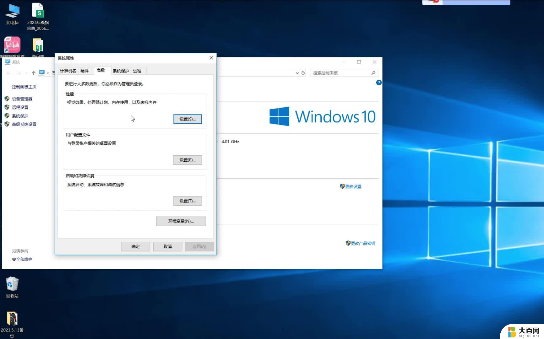Open 远程设置 link in sidebar
The image size is (544, 339).
click(20, 107)
